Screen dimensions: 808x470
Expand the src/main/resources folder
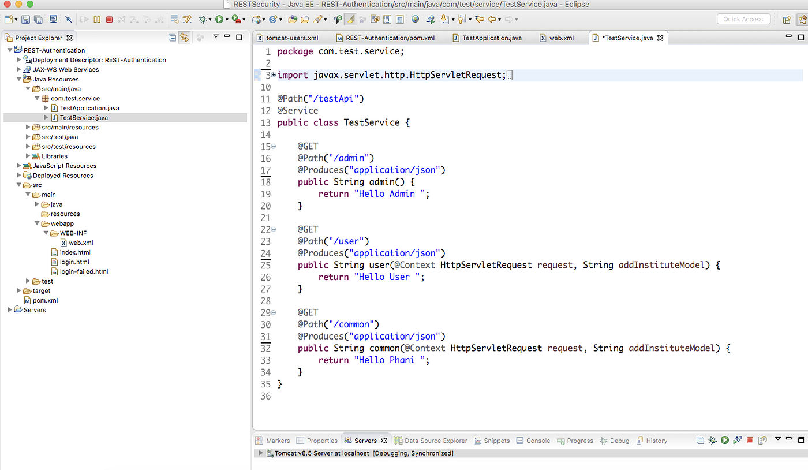[28, 127]
